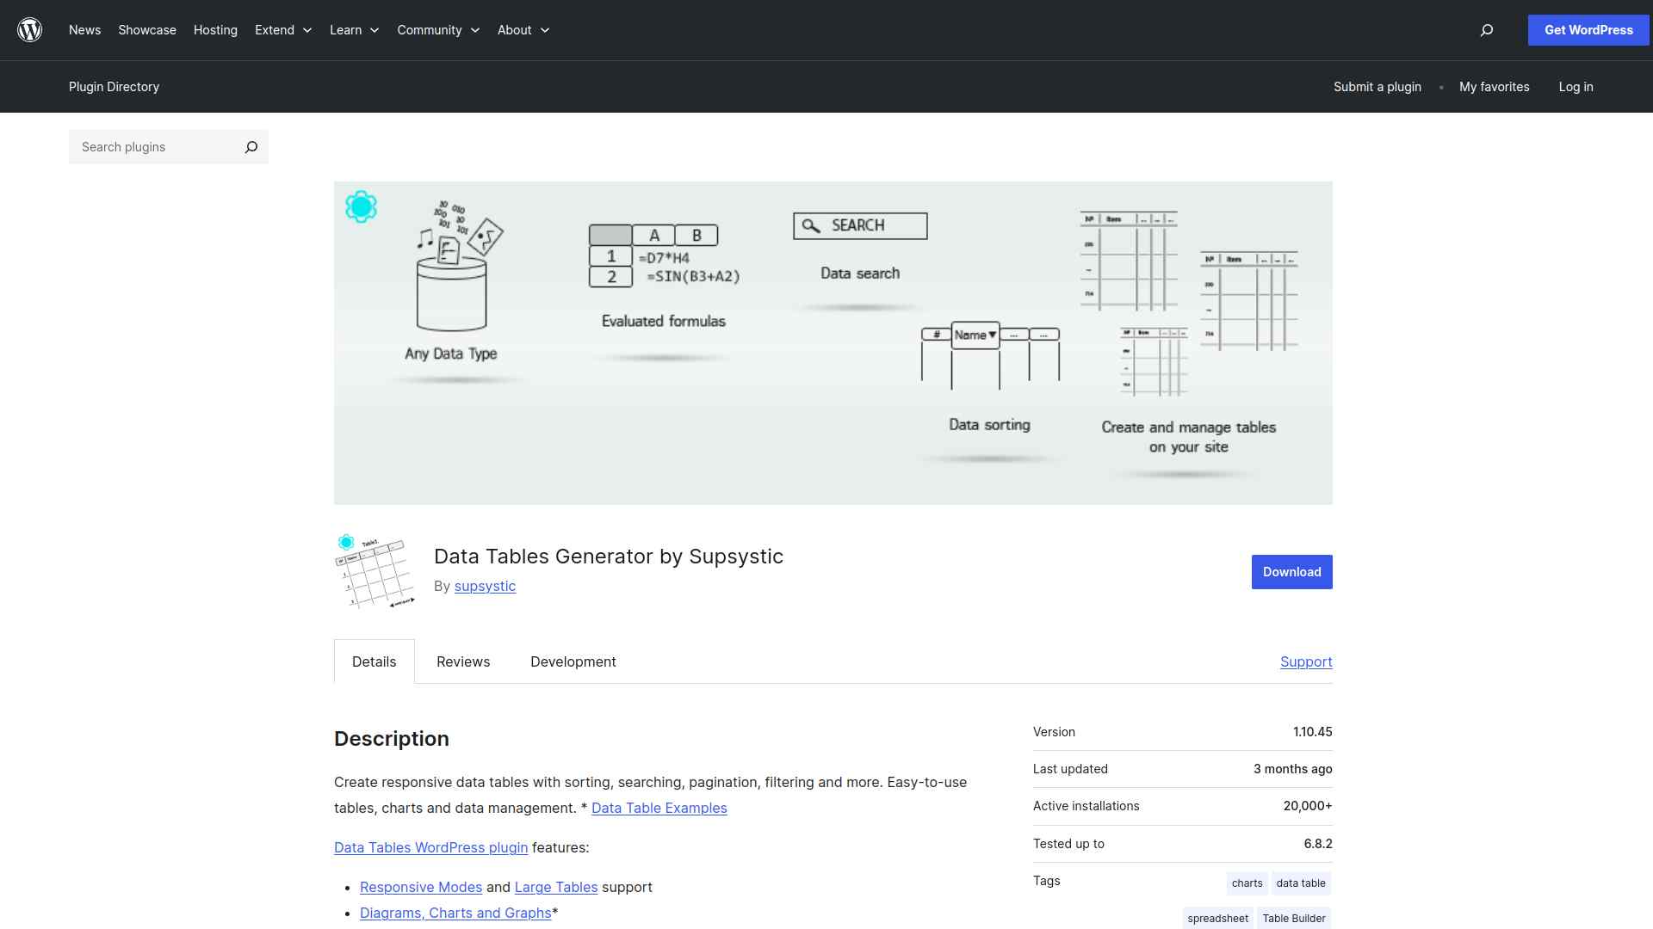Click the plugin title Data Tables Generator by Supsystic
The width and height of the screenshot is (1653, 929).
tap(609, 557)
